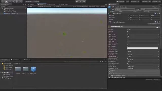The width and height of the screenshot is (162, 91).
Task: Select the Scale tool in toolbar
Action: [x=14, y=2]
